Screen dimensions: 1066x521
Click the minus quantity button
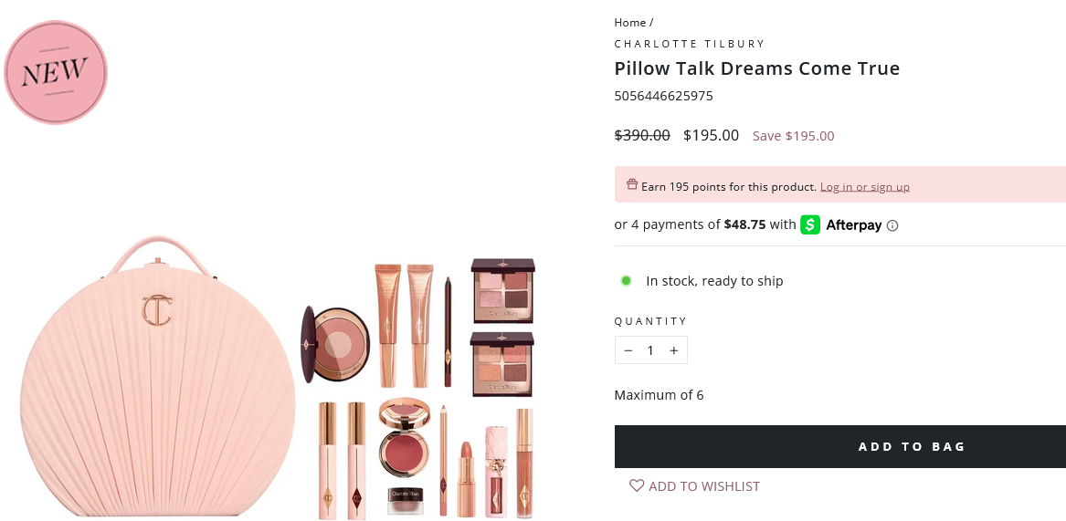pos(628,350)
